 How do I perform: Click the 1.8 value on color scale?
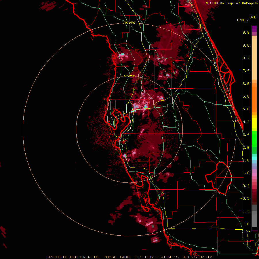click(x=246, y=160)
